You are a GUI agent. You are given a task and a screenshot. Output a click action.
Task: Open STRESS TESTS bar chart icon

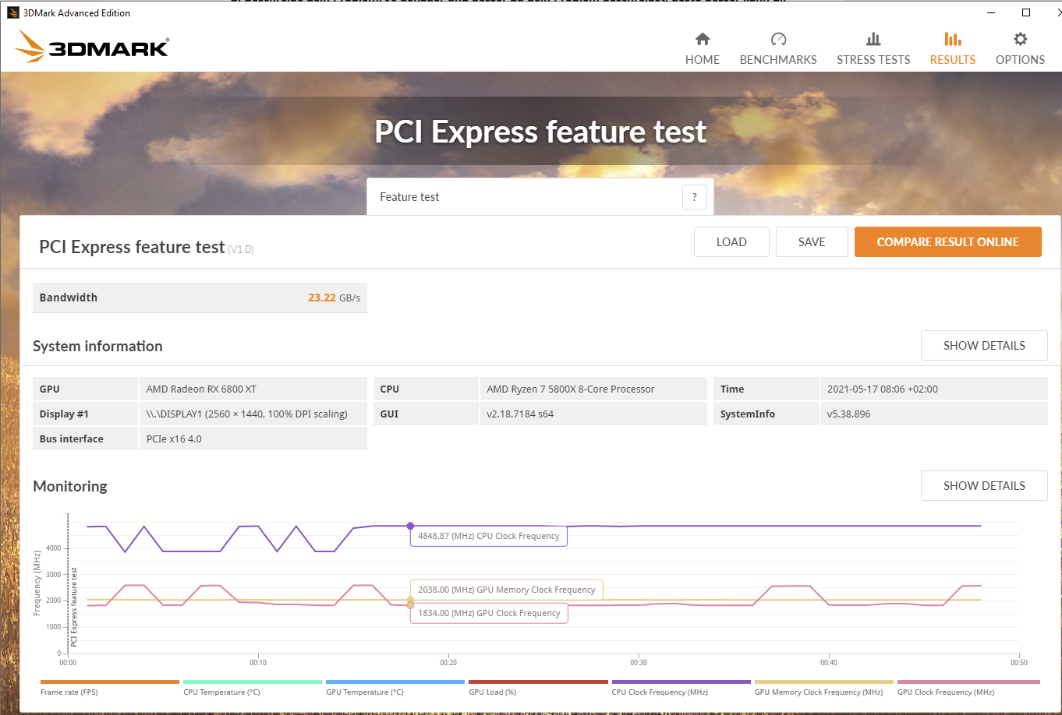point(873,39)
